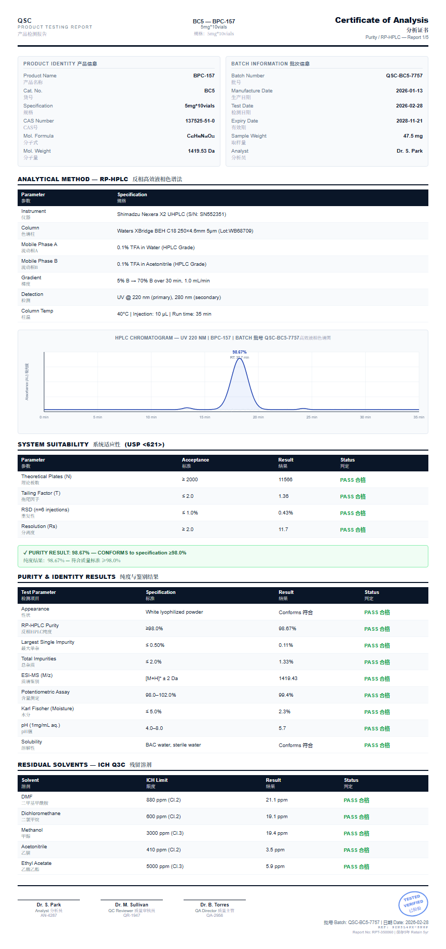Click the Expiry Date value 2028-11-21
Screen dimensions: 446x949
[x=409, y=121]
